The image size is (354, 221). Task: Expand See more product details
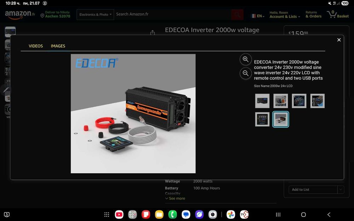coord(175,198)
